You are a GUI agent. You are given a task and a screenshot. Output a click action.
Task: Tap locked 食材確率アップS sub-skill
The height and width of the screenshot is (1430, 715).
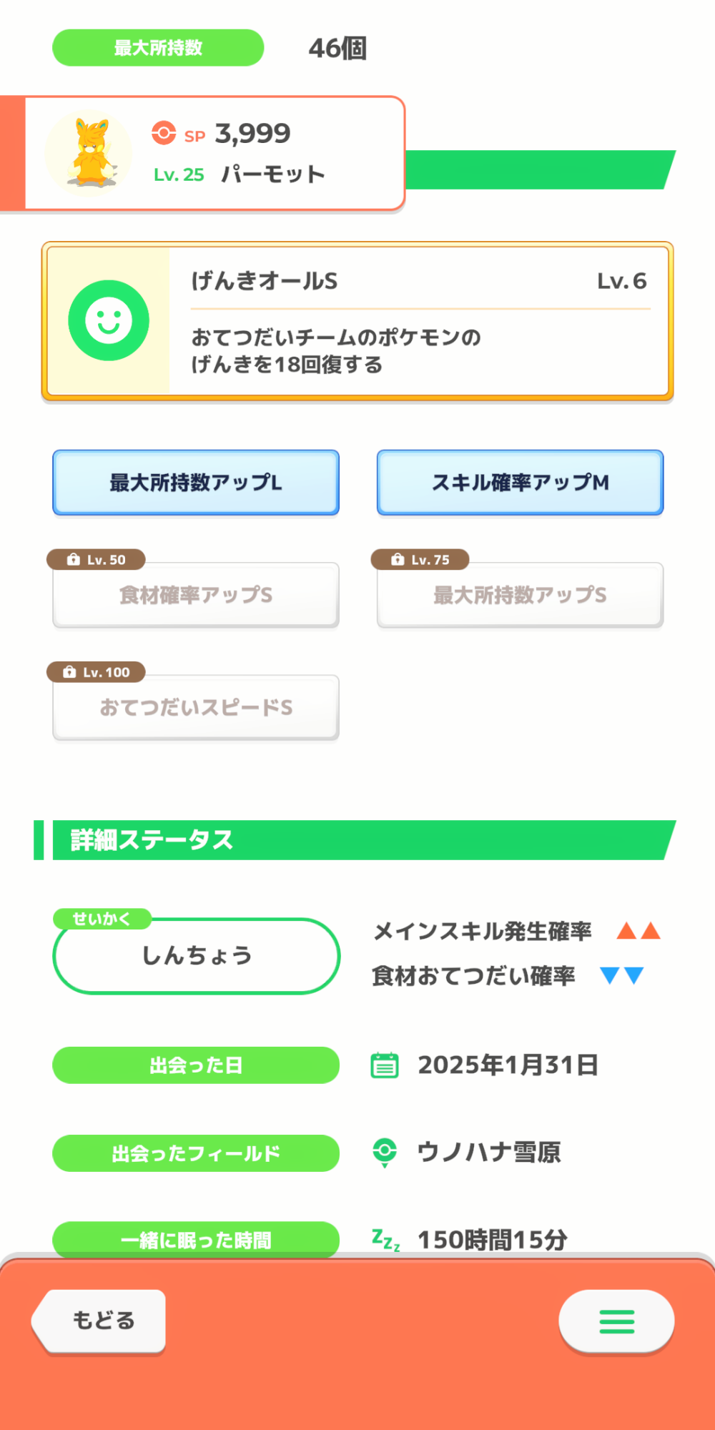point(196,595)
